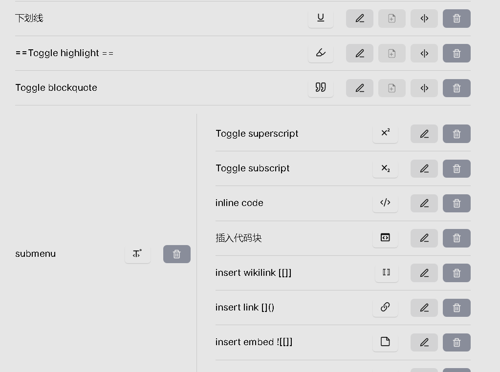Delete the Toggle blockquote command
The image size is (500, 372).
pyautogui.click(x=457, y=88)
